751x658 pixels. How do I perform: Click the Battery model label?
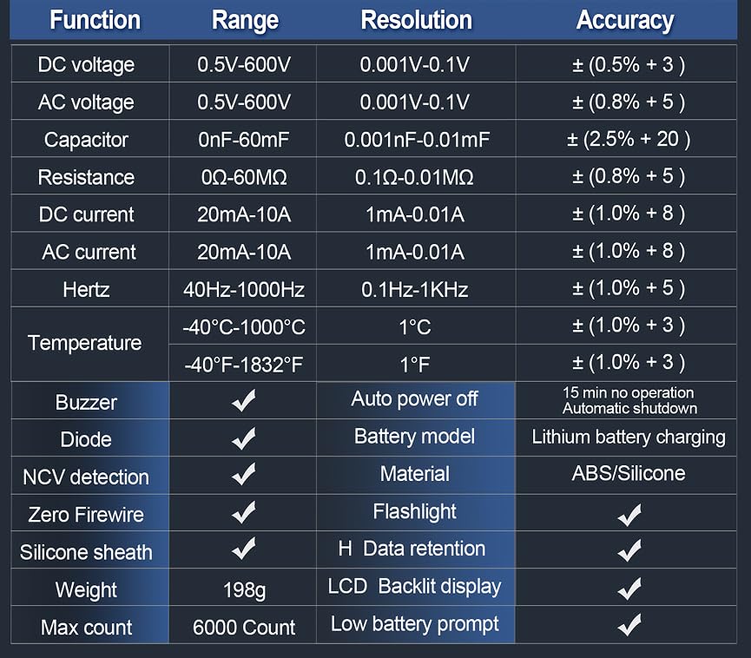[x=414, y=436]
